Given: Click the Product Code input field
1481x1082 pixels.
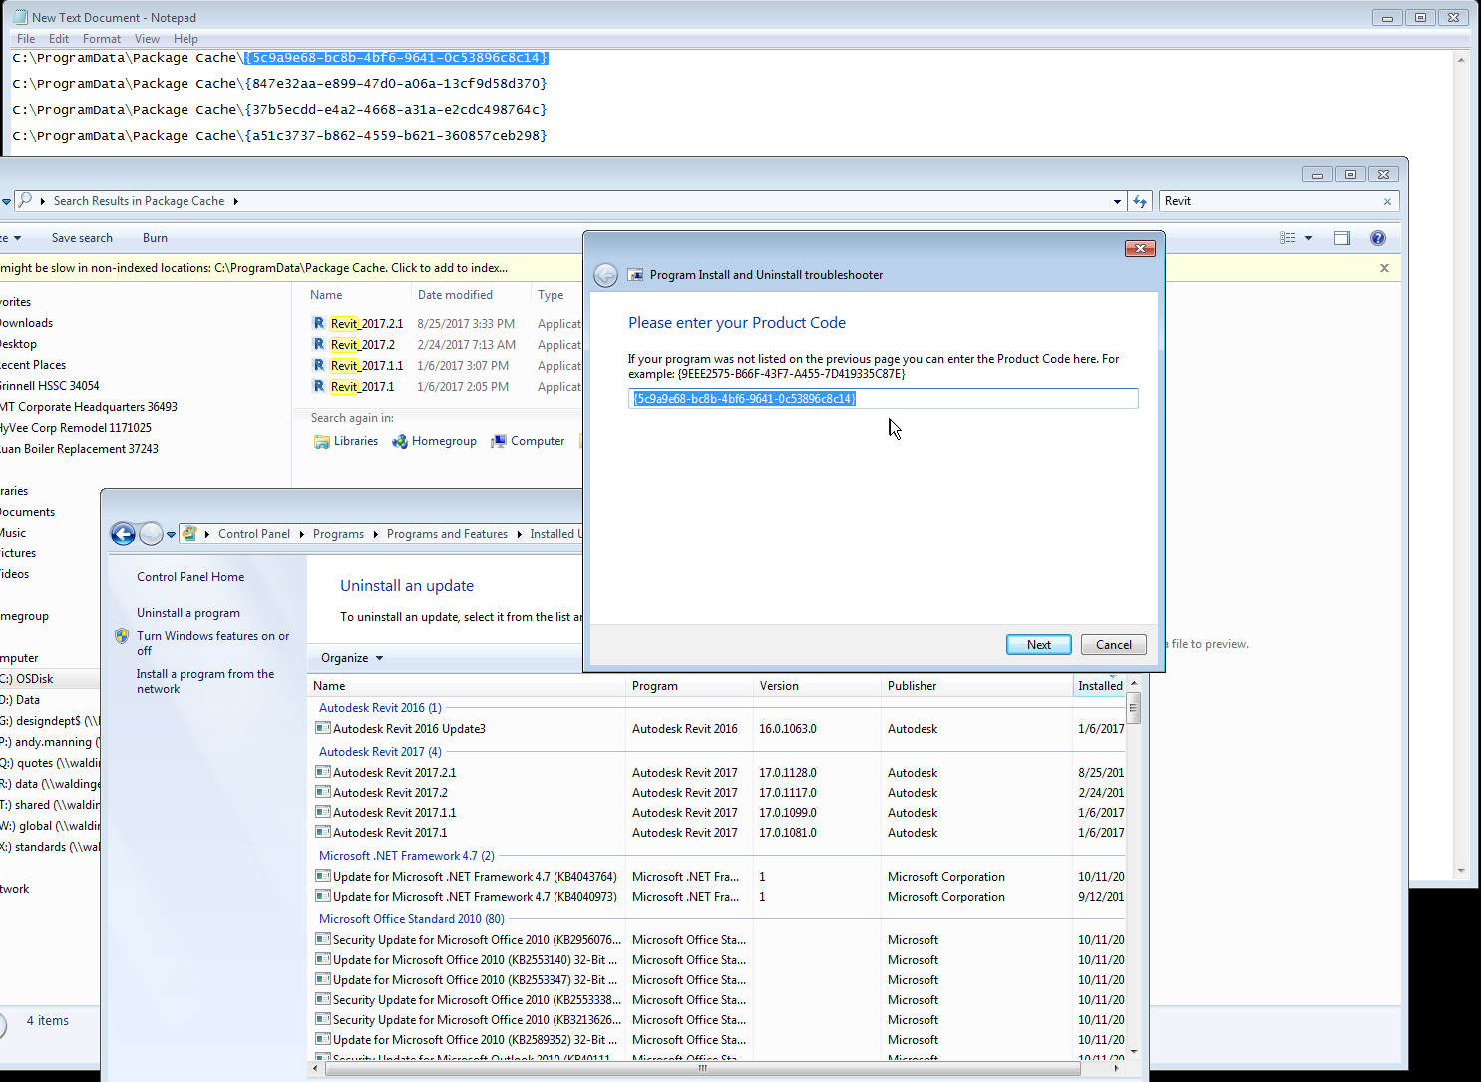Looking at the screenshot, I should pyautogui.click(x=883, y=398).
